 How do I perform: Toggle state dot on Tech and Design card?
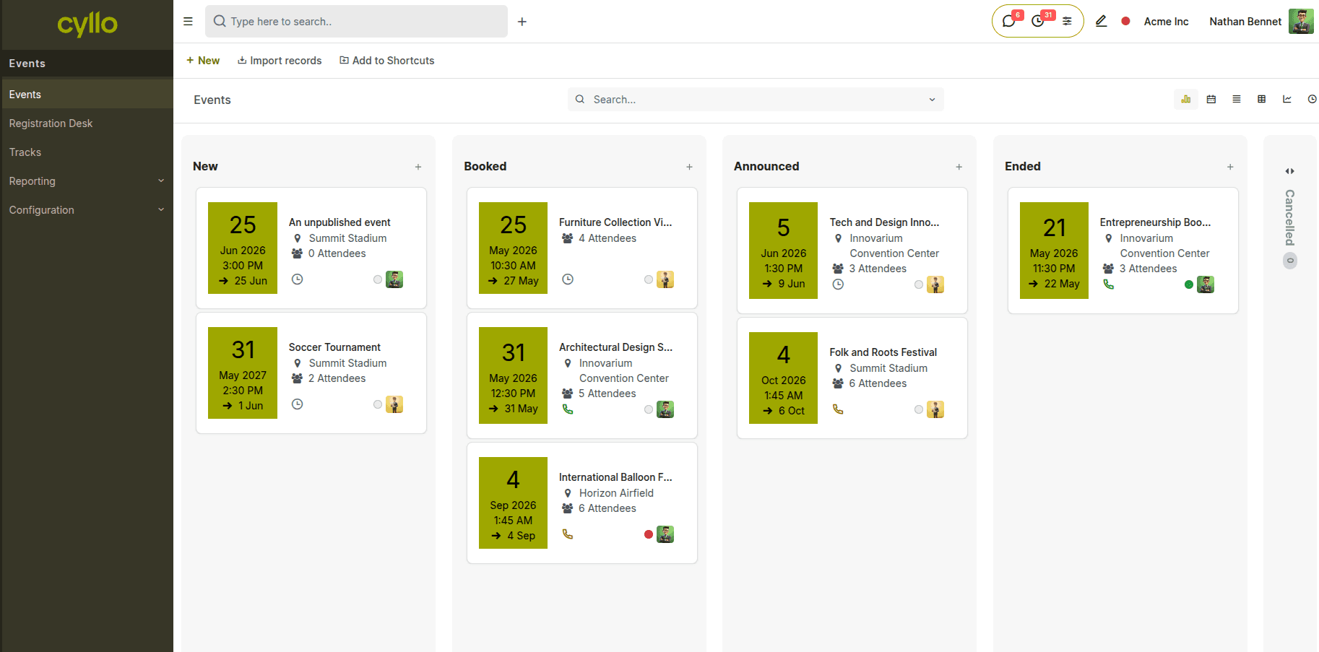[x=919, y=284]
